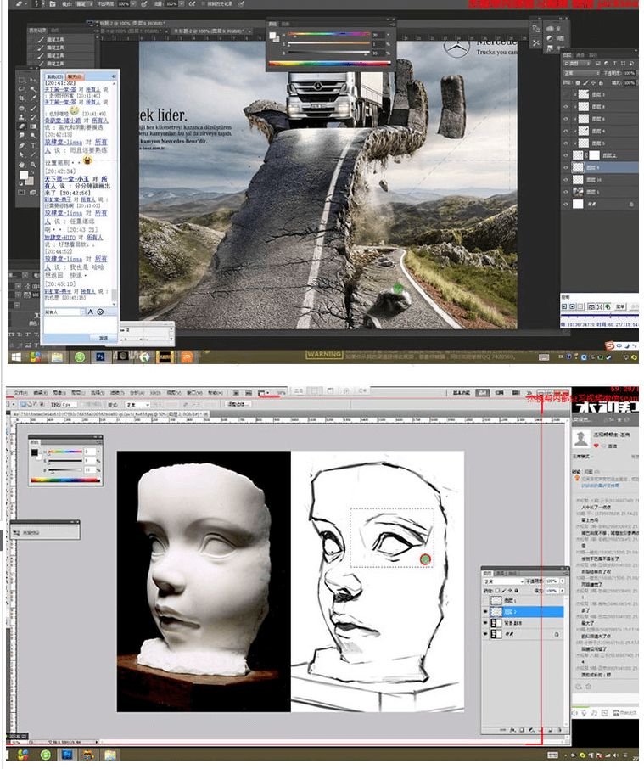Image resolution: width=644 pixels, height=769 pixels.
Task: Show hidden 图层 3 in upper Layers panel
Action: click(x=566, y=95)
